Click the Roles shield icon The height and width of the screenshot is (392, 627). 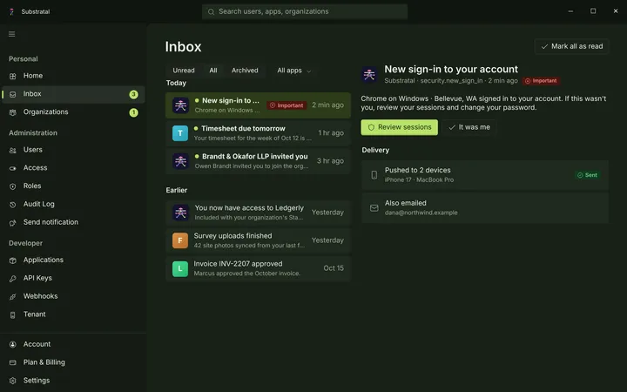click(x=13, y=186)
